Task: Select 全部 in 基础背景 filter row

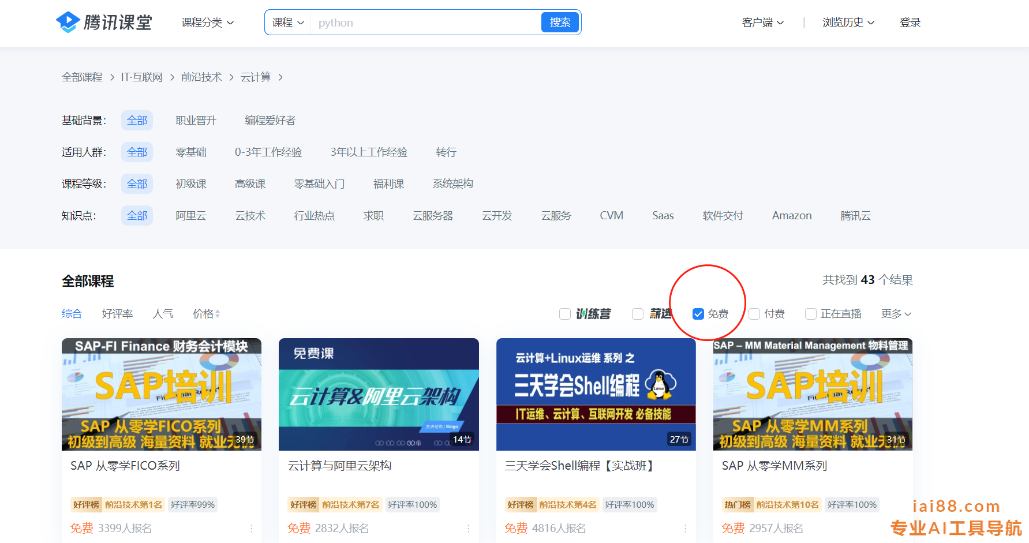Action: click(x=137, y=121)
